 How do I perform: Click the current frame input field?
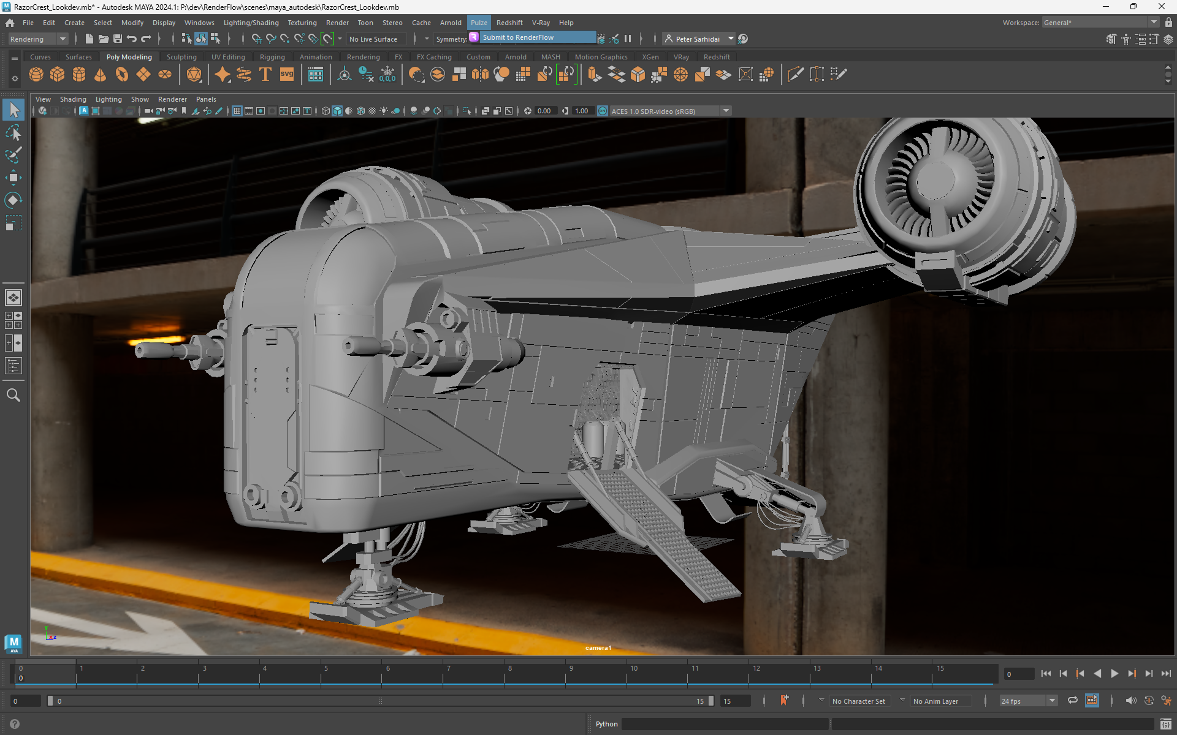coord(1018,674)
